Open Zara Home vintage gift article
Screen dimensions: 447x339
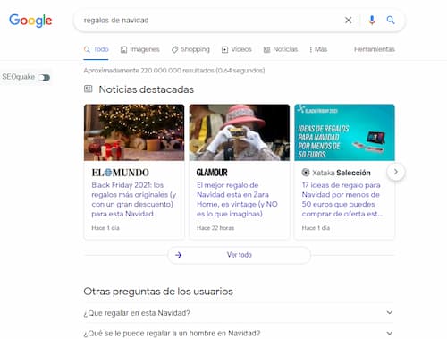[237, 199]
